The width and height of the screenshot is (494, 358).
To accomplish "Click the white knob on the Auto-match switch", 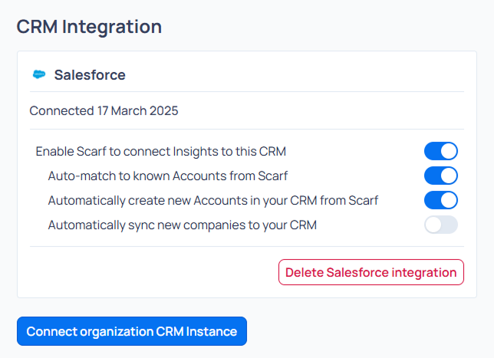I will [x=449, y=176].
